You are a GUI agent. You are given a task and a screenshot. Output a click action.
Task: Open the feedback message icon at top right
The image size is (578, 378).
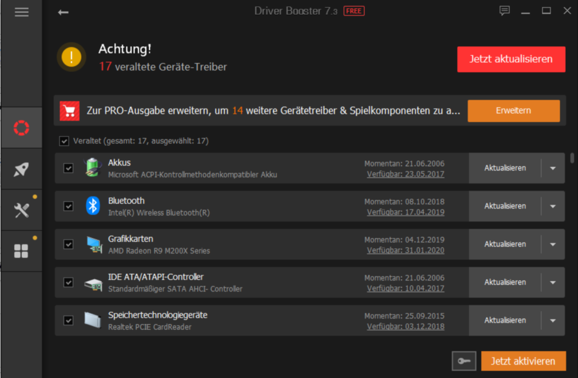tap(505, 10)
